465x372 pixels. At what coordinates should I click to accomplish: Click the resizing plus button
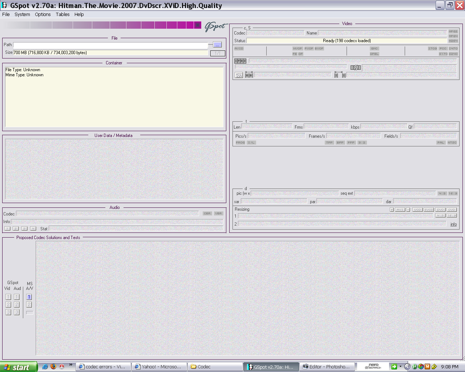click(x=392, y=210)
